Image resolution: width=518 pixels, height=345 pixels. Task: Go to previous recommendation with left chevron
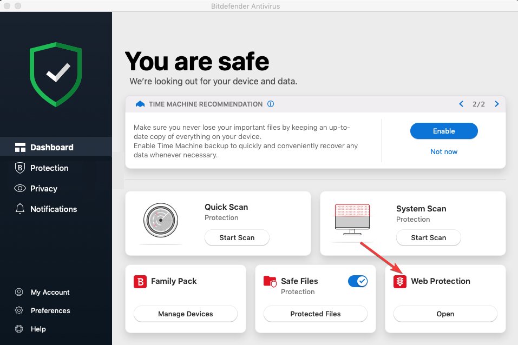[461, 104]
